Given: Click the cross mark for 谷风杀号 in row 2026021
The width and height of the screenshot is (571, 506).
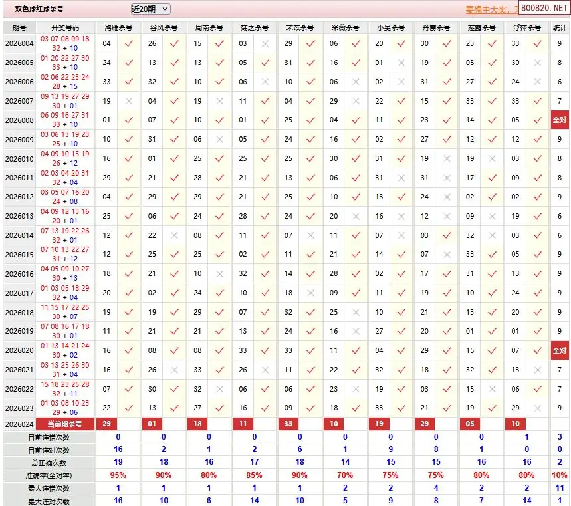Looking at the screenshot, I should [x=174, y=370].
